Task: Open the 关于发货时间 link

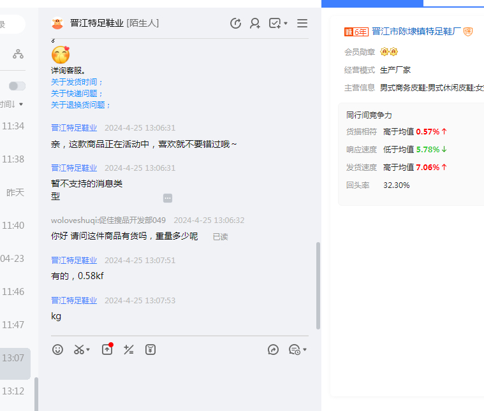Action: [x=77, y=82]
